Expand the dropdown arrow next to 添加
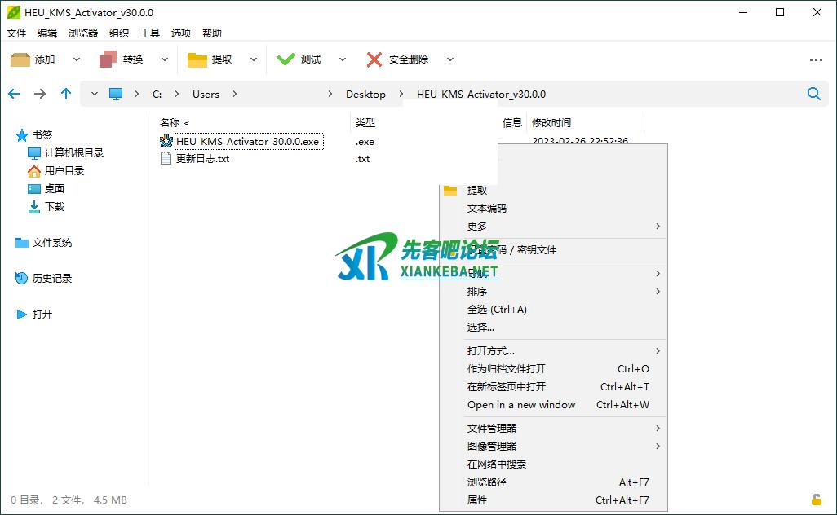Image resolution: width=837 pixels, height=515 pixels. [x=77, y=59]
